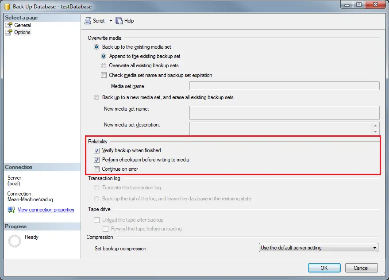389x280 pixels.
Task: Click the Media set name field
Action: click(x=284, y=86)
